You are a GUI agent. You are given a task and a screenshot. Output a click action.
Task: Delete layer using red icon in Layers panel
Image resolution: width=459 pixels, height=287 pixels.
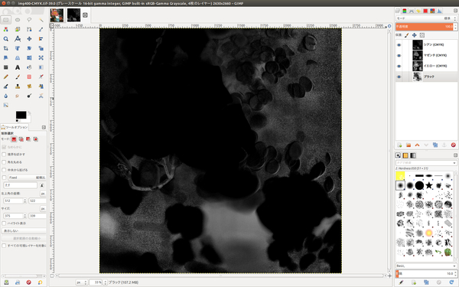click(453, 145)
